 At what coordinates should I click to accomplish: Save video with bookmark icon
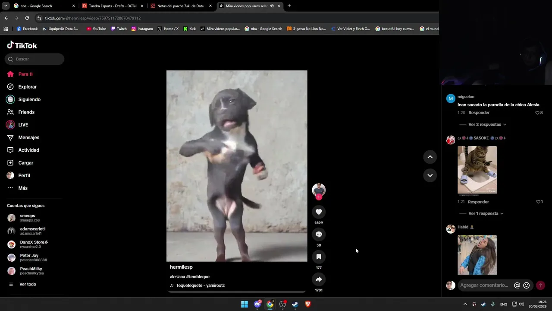[x=319, y=257]
